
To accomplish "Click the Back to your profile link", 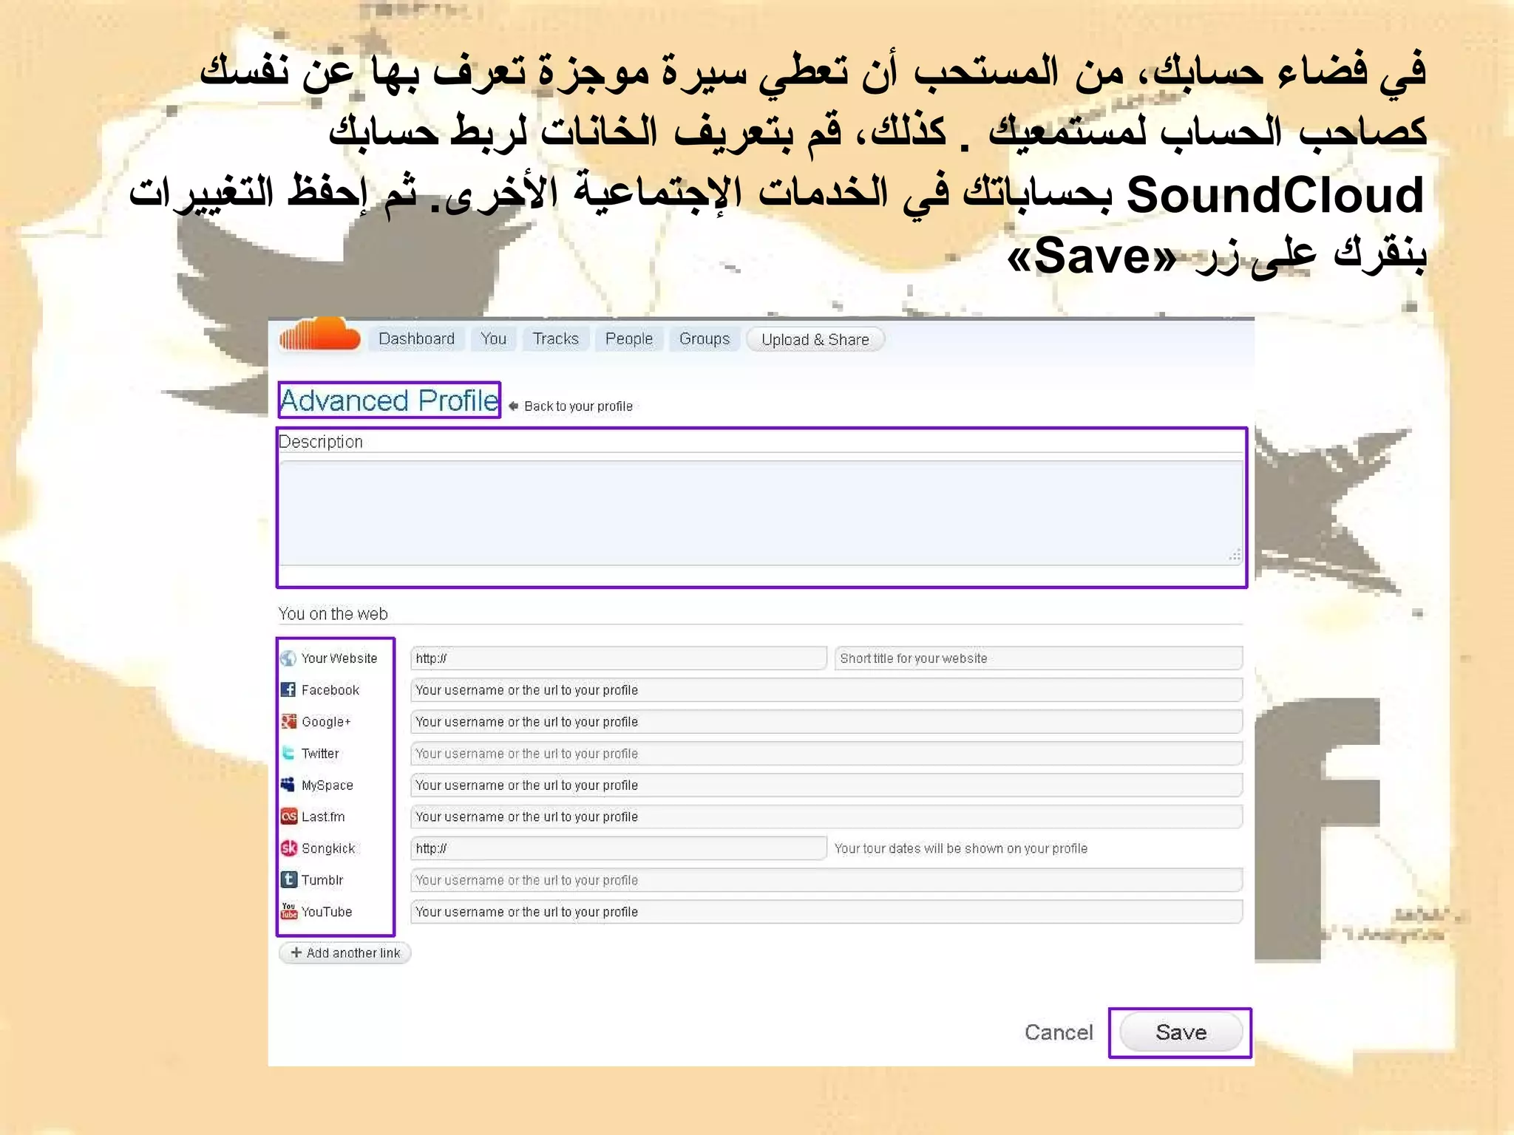I will [x=578, y=406].
